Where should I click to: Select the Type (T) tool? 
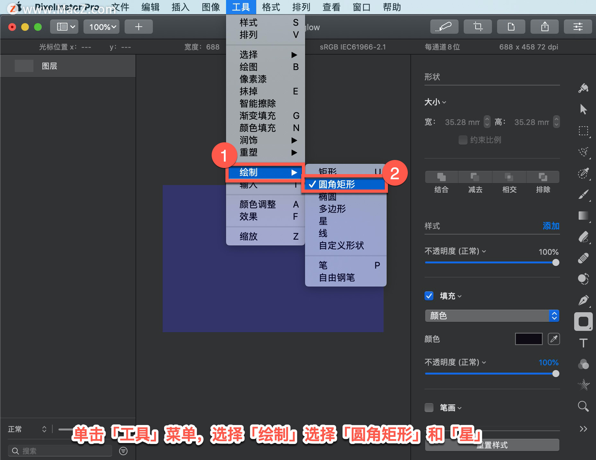(583, 343)
